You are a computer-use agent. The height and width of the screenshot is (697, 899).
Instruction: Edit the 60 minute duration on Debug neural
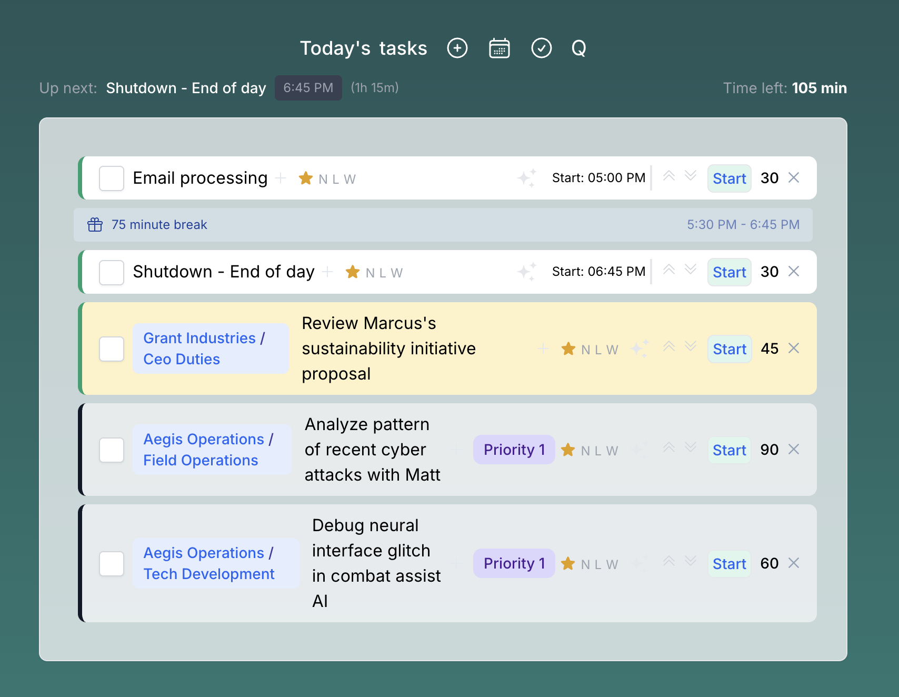point(770,563)
